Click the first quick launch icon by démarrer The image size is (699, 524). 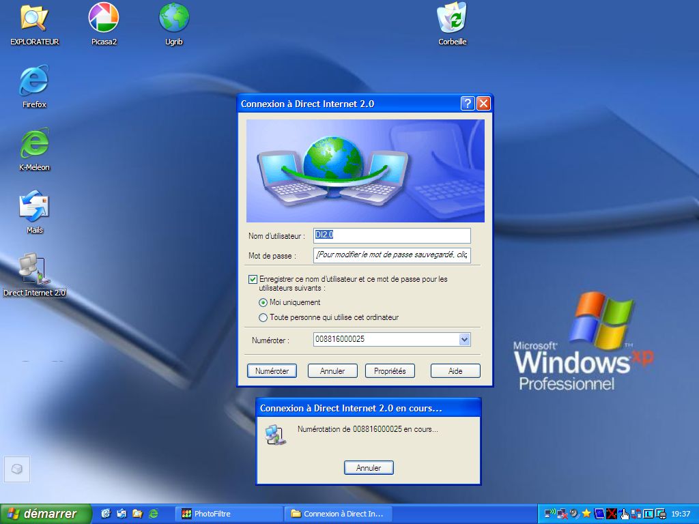click(106, 514)
